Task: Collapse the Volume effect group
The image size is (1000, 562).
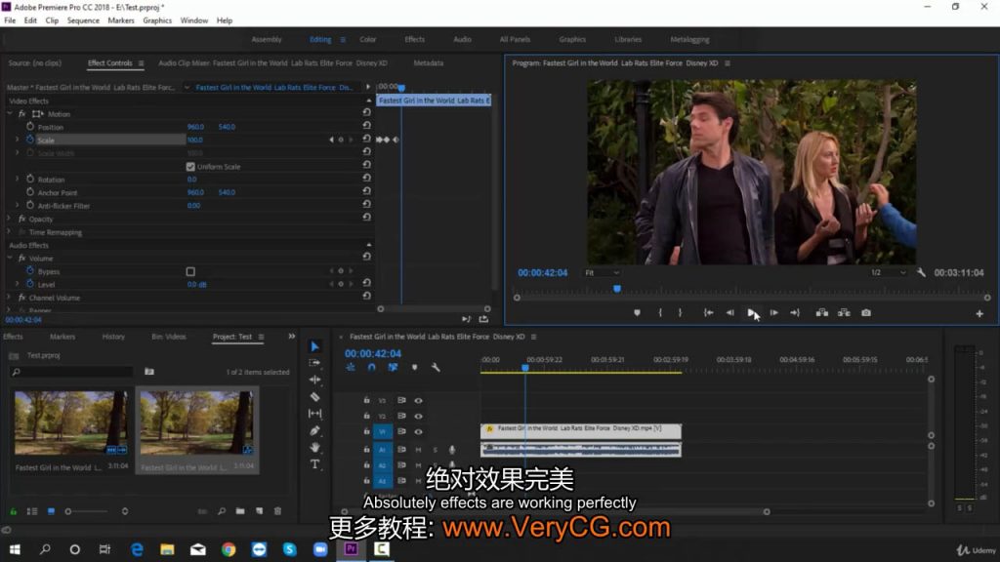Action: coord(10,258)
